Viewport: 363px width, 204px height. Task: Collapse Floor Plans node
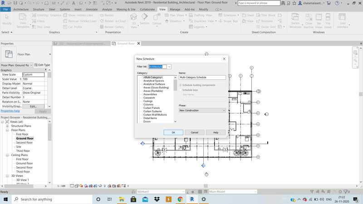click(7, 130)
